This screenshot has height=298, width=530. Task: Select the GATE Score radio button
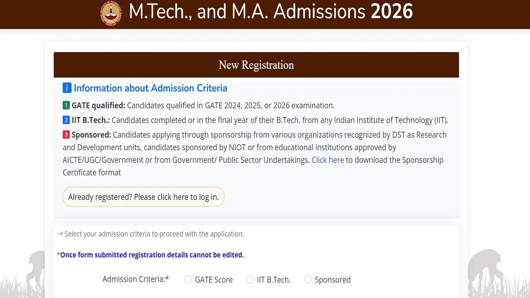pos(188,279)
